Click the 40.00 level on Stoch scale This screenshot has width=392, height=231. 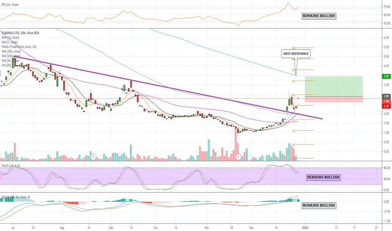pyautogui.click(x=387, y=179)
